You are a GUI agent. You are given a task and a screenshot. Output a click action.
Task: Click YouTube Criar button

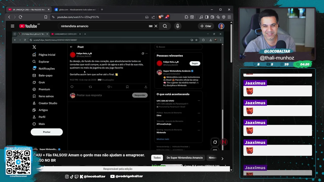206,26
